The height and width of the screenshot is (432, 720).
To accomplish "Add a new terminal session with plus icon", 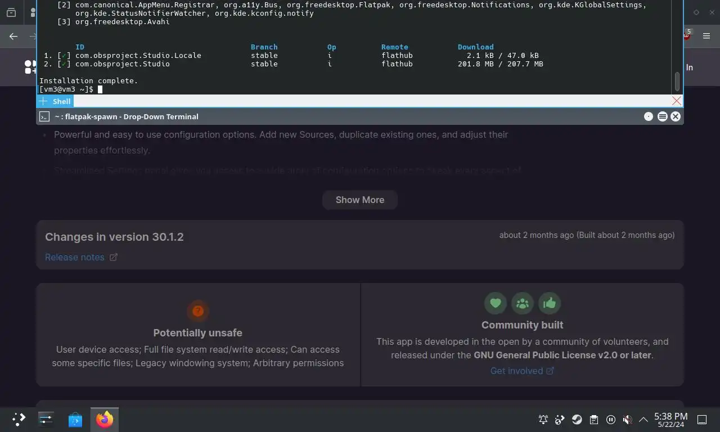I will 43,101.
